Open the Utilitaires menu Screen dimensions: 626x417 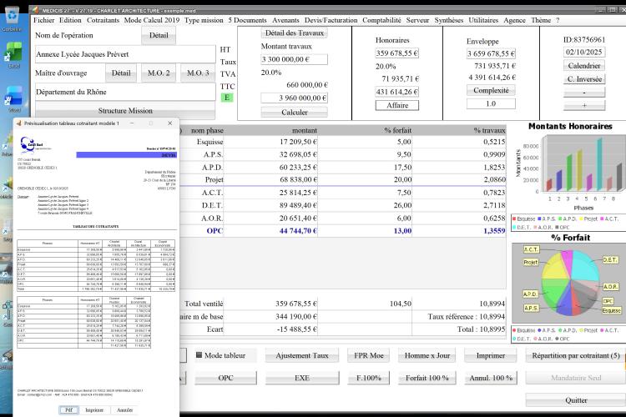[483, 20]
